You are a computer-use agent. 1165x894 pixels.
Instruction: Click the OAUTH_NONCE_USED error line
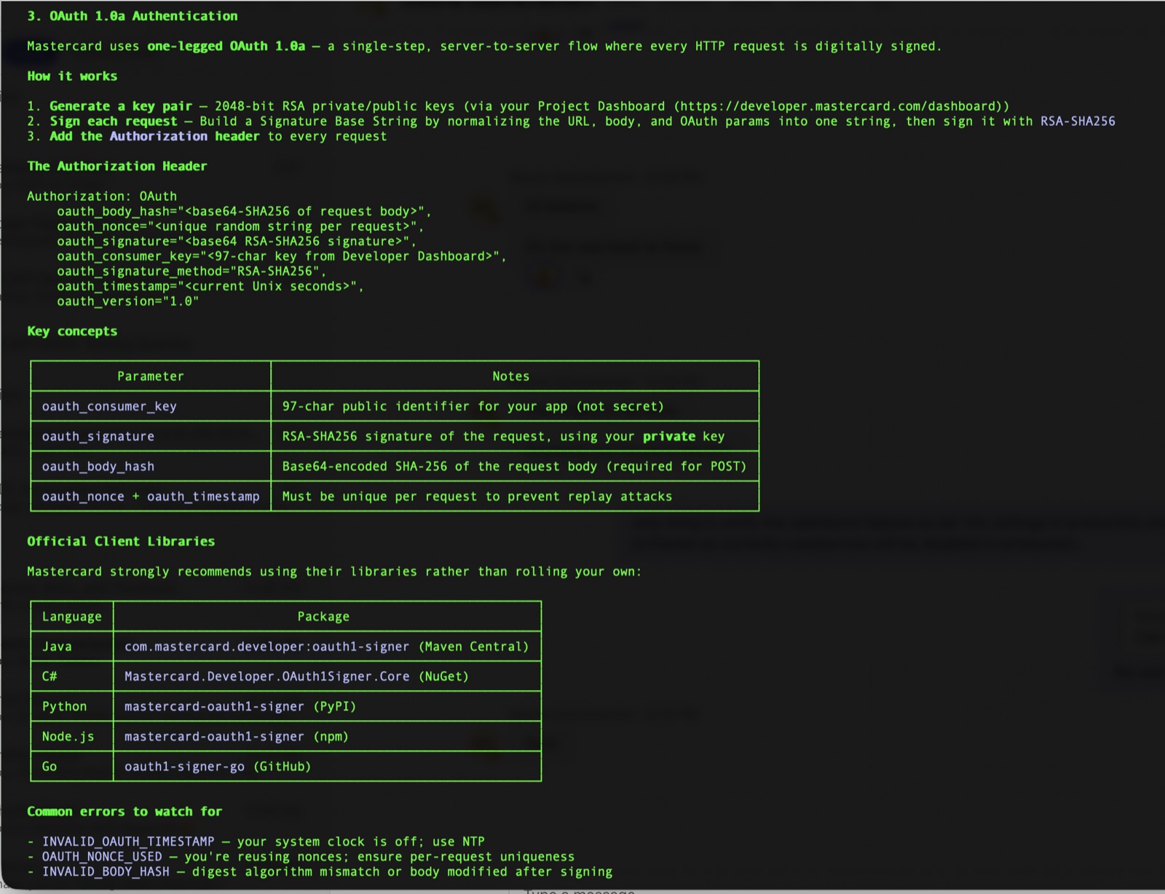click(301, 857)
